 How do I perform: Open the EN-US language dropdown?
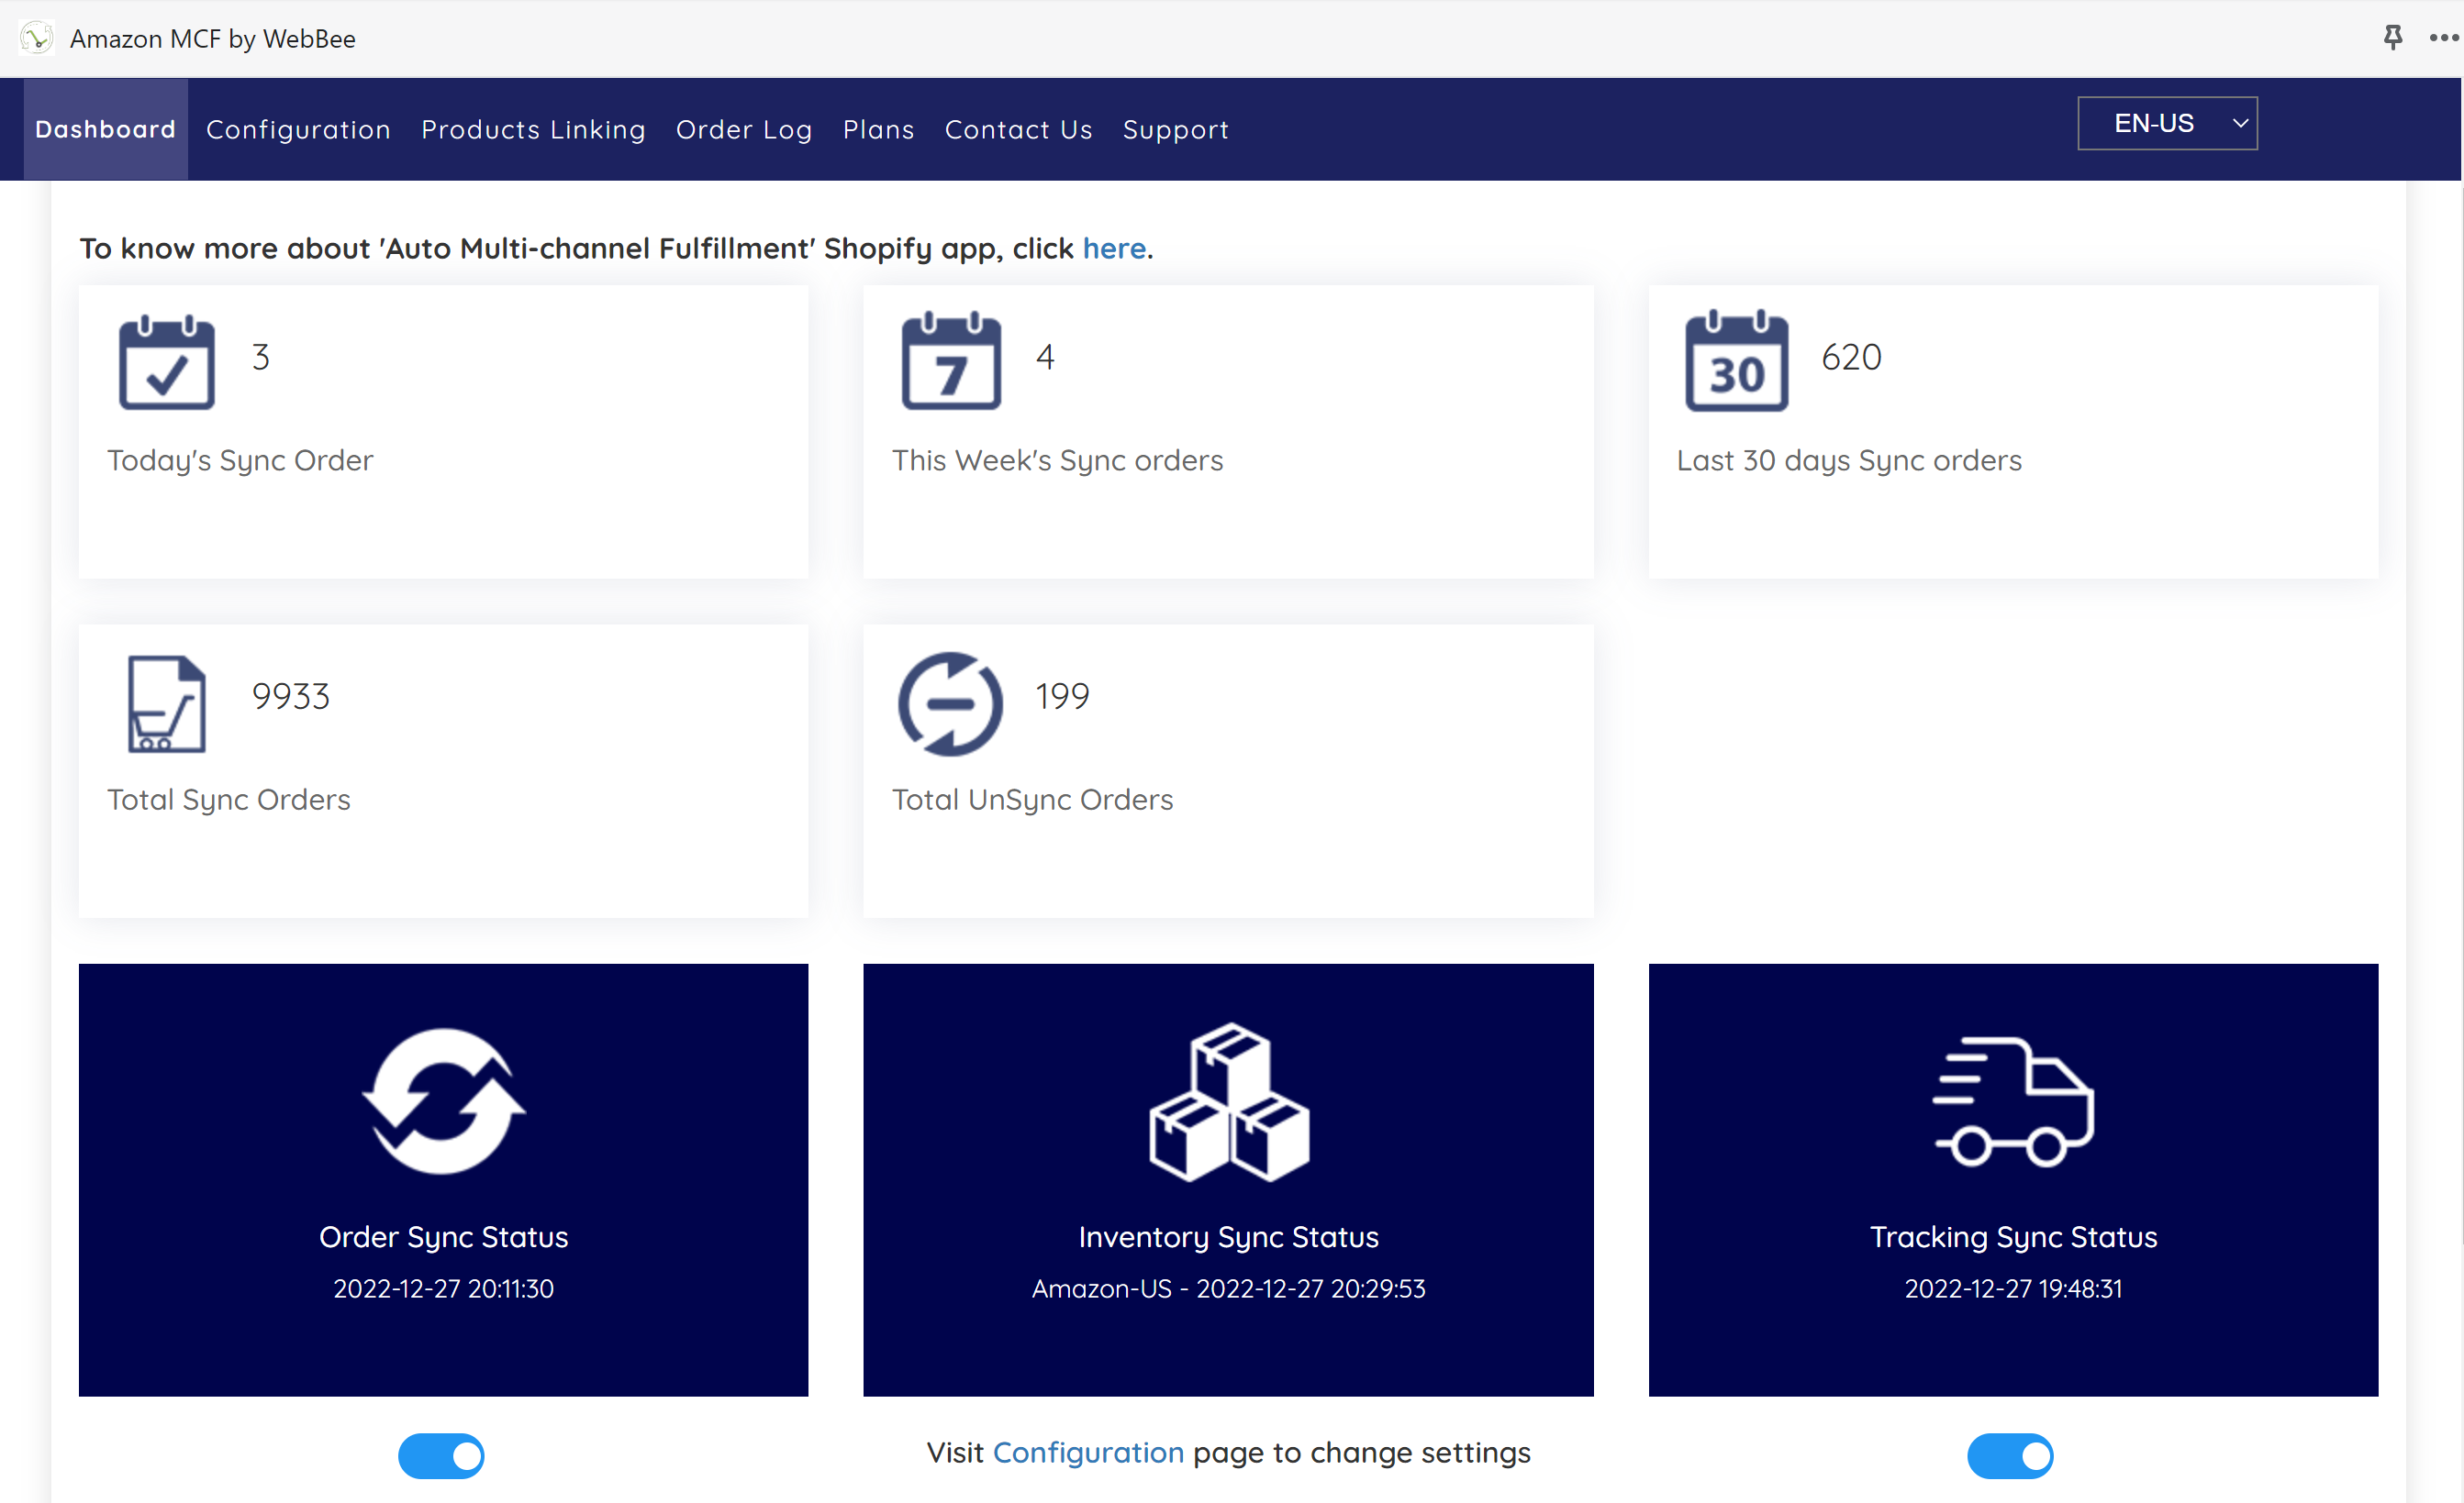tap(2166, 123)
